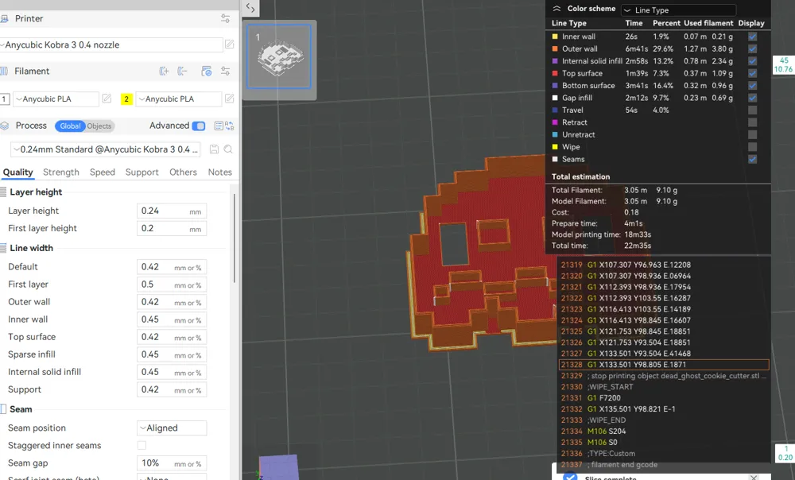Enable Staggered inner seams checkbox
This screenshot has width=795, height=480.
point(142,445)
